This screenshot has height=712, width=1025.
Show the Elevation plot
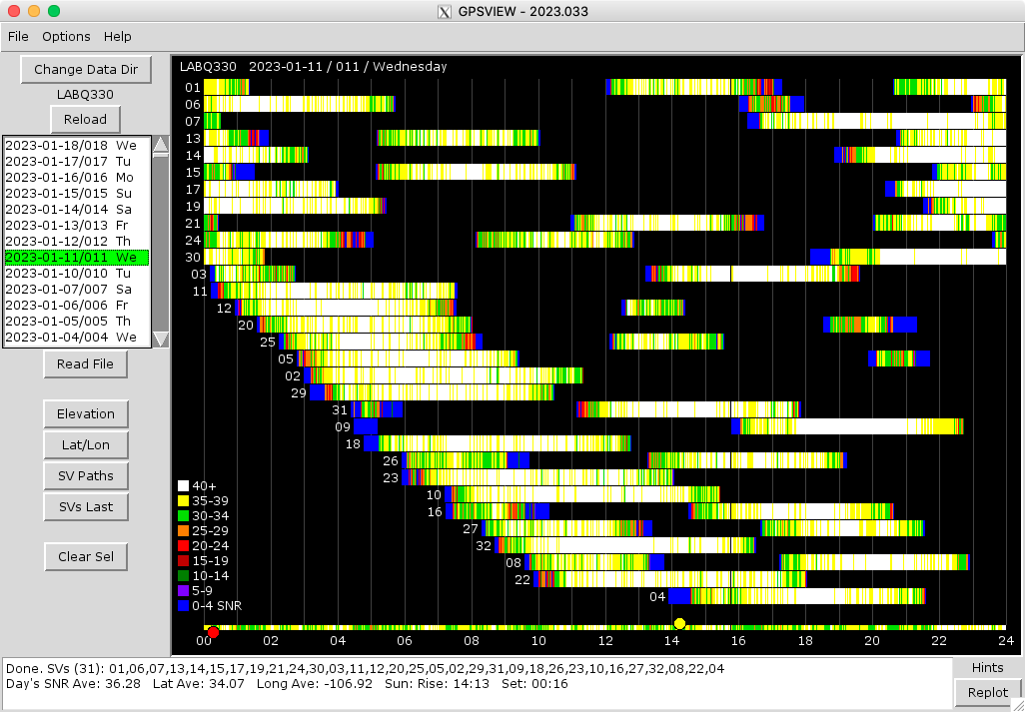coord(86,413)
